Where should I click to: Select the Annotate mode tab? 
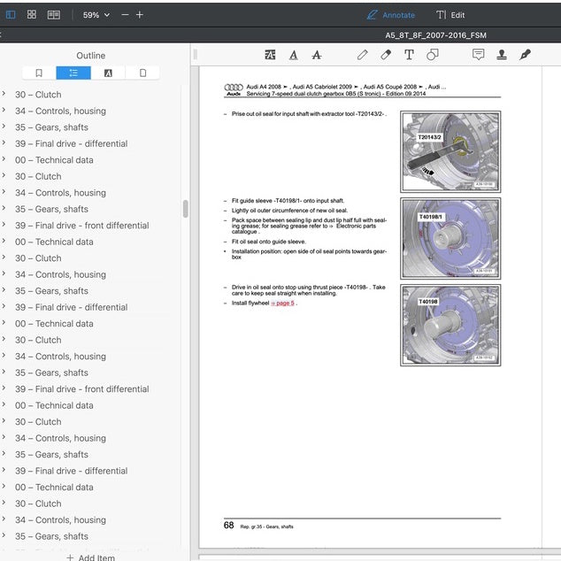(x=391, y=15)
